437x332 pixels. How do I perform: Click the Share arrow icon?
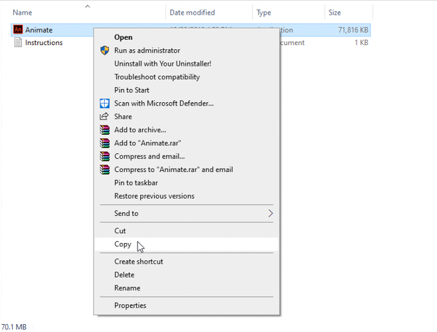(x=104, y=116)
